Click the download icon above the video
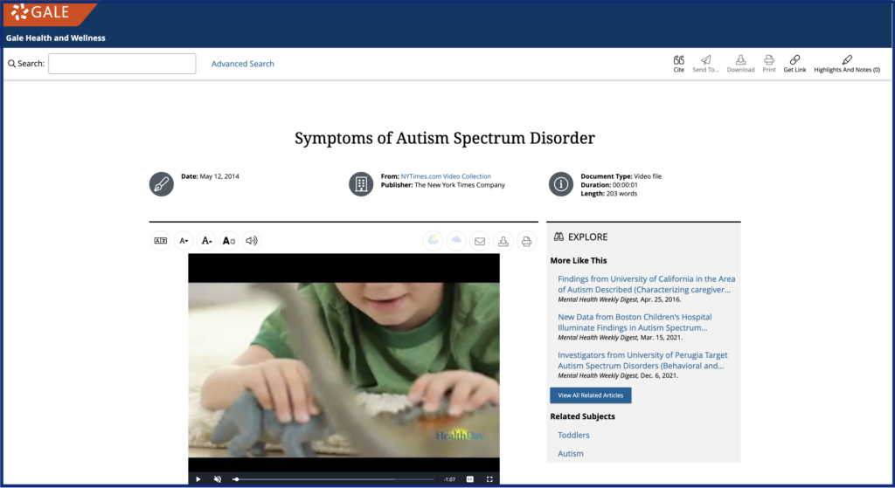The image size is (895, 488). pos(503,242)
